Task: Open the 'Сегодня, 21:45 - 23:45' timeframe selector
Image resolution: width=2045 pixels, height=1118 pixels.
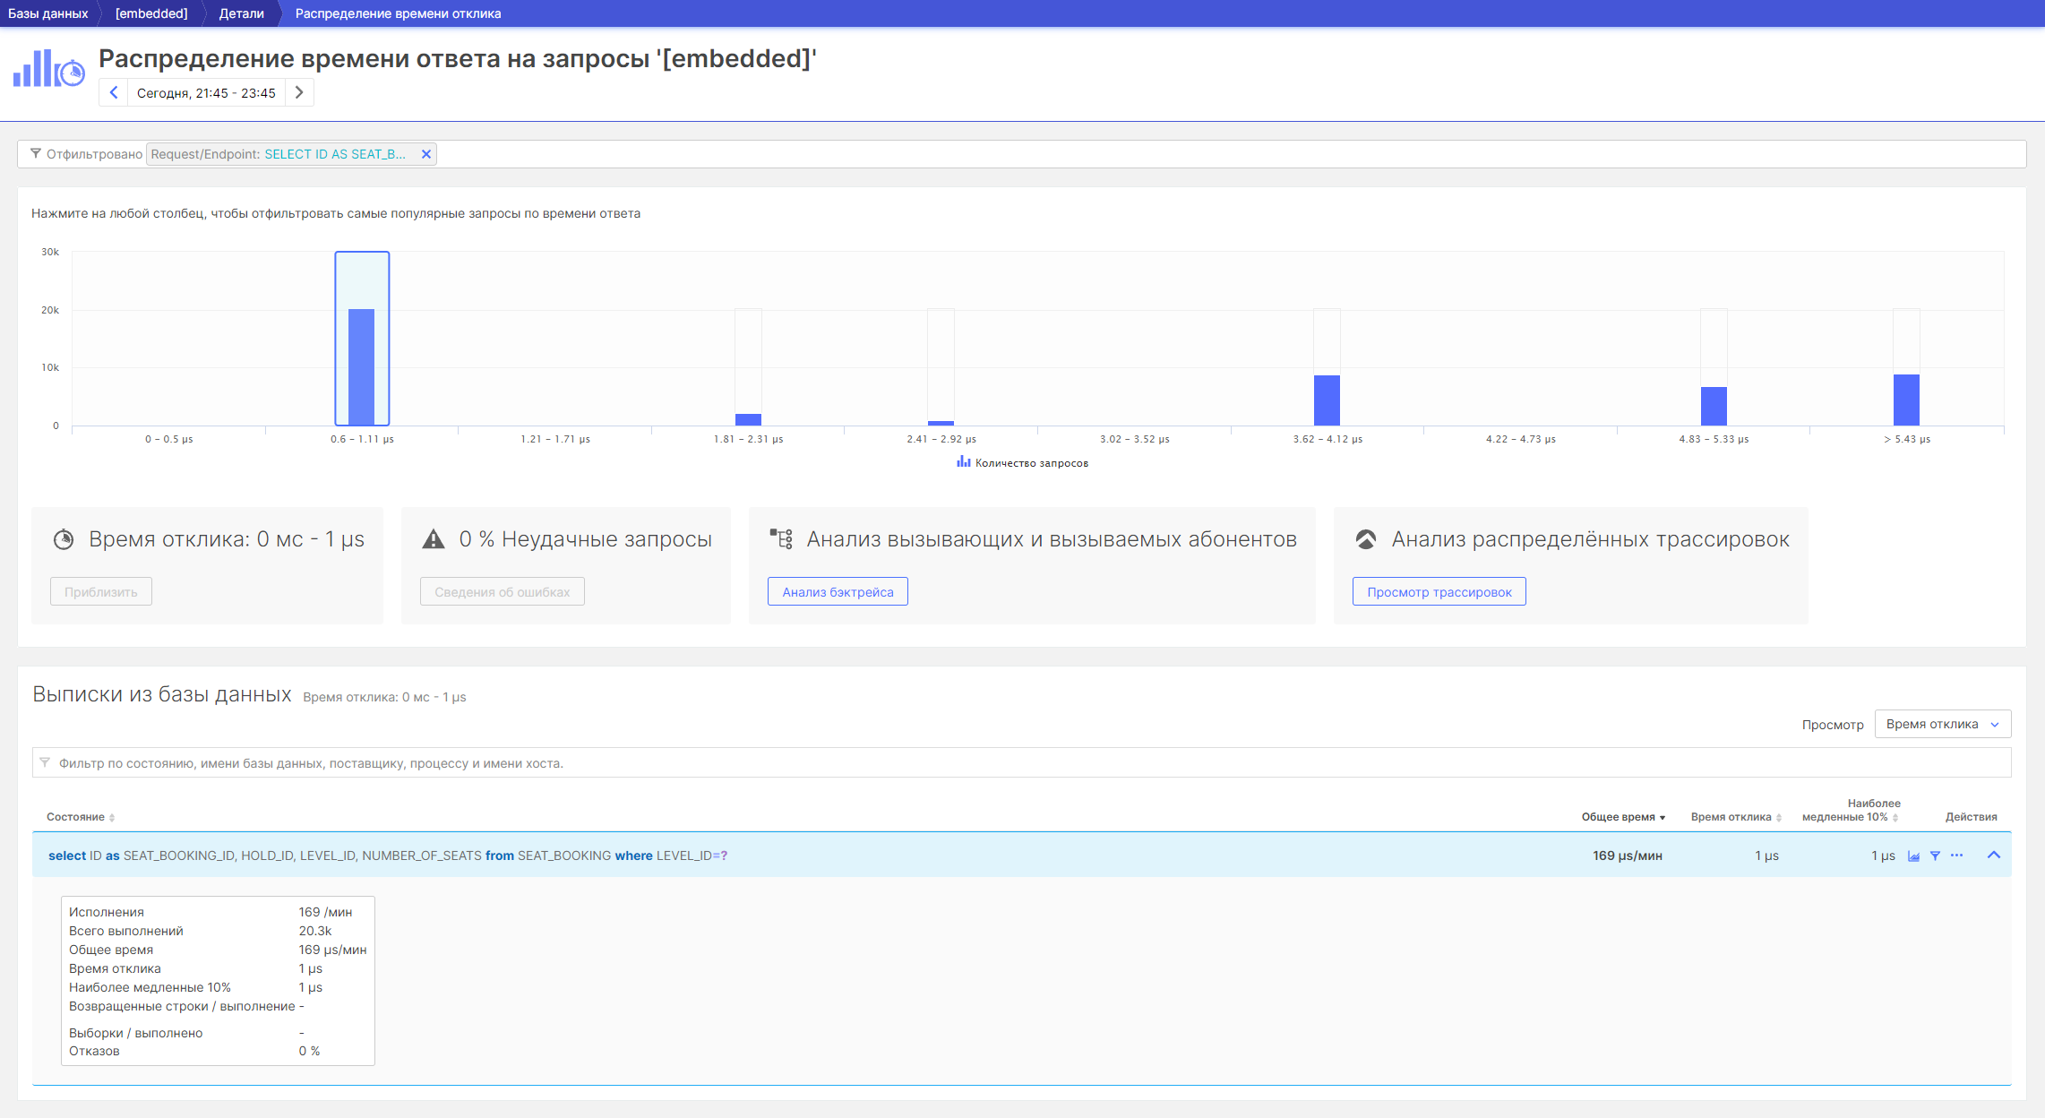Action: coord(206,93)
